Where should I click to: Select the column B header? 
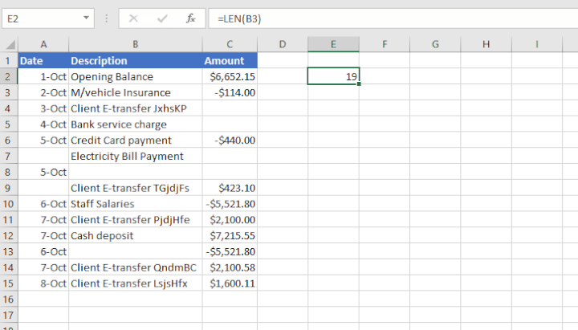coord(135,45)
